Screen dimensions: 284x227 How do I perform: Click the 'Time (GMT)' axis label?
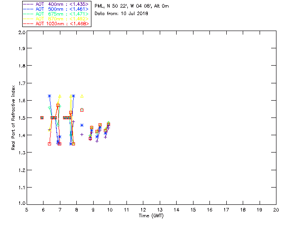coord(151,216)
